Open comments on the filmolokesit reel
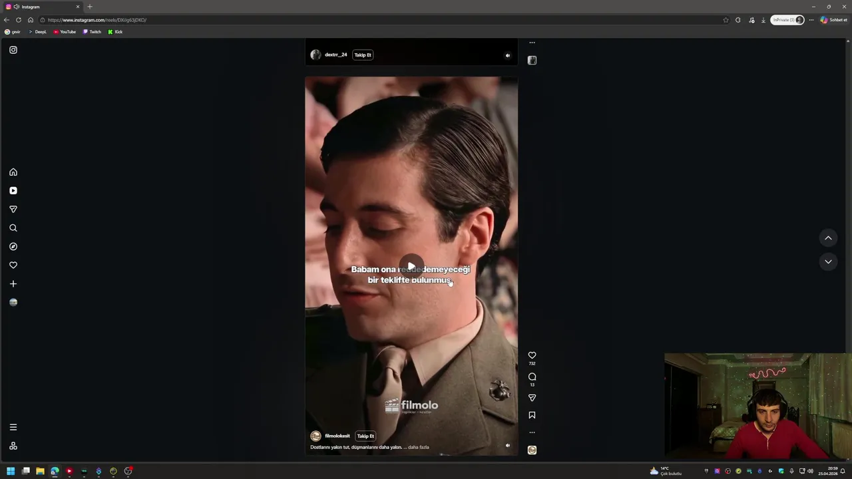Screen dimensions: 852x479 tap(532, 377)
